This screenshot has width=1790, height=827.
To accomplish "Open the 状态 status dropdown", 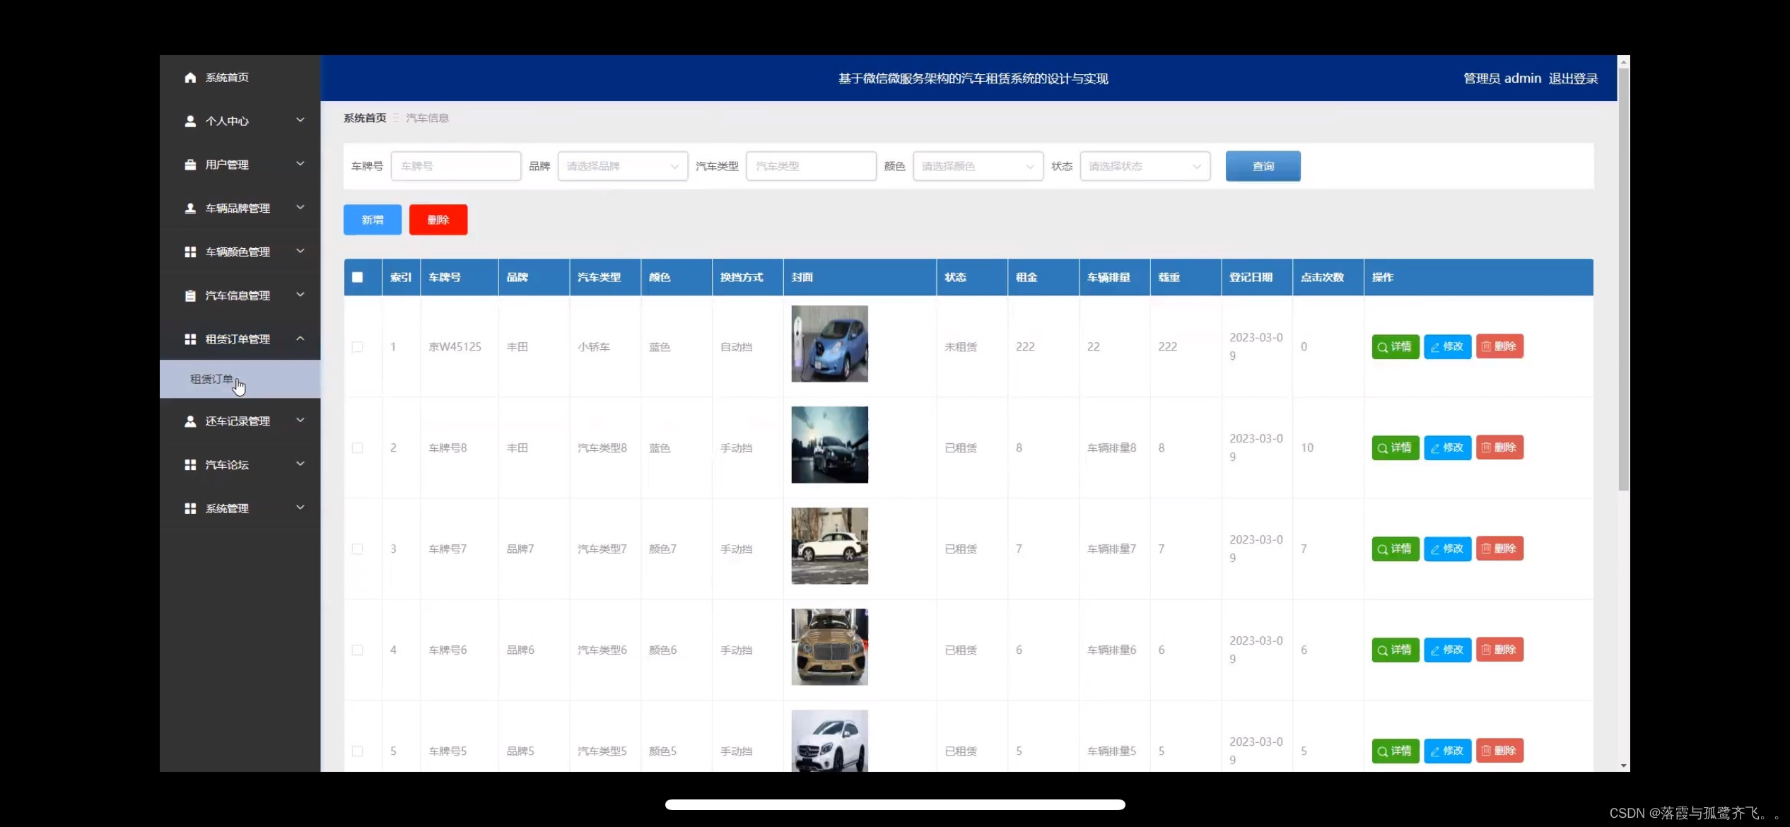I will tap(1145, 166).
